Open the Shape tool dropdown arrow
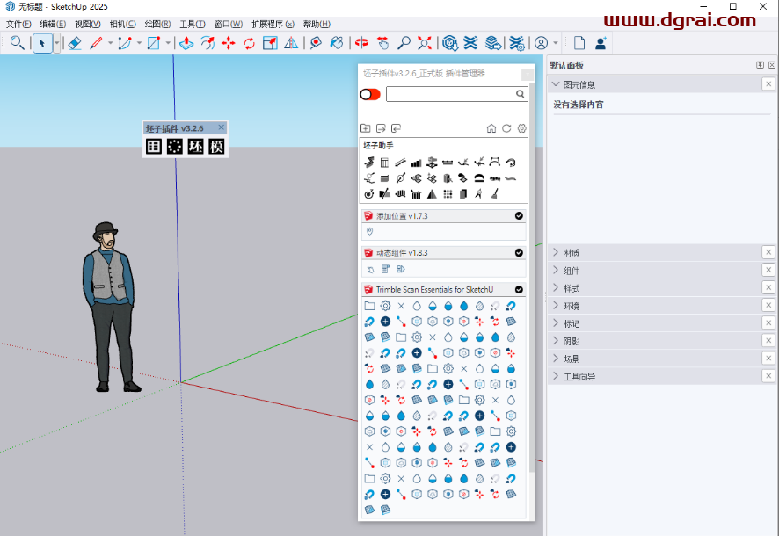Viewport: 779px width, 536px height. coord(168,43)
